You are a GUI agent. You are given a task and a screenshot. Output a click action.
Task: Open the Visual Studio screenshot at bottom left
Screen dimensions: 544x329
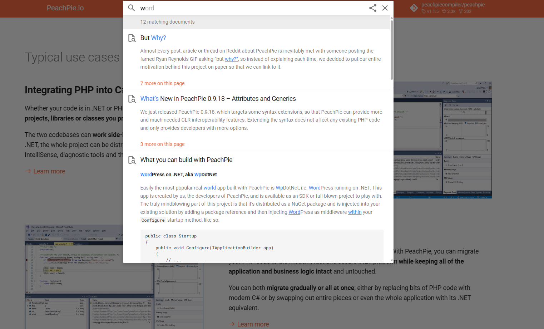point(114,277)
